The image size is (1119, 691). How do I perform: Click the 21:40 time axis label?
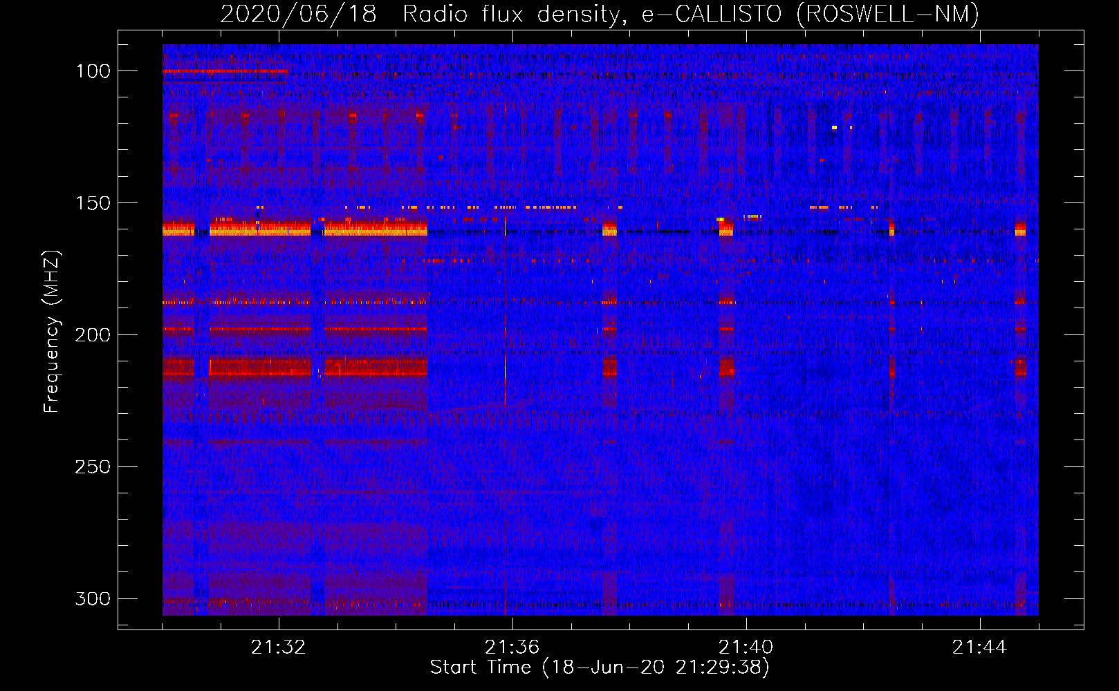pos(746,647)
